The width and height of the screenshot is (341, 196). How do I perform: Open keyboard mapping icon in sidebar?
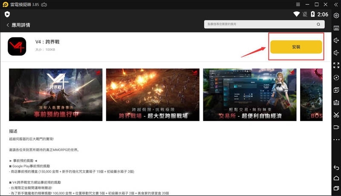[x=336, y=28]
